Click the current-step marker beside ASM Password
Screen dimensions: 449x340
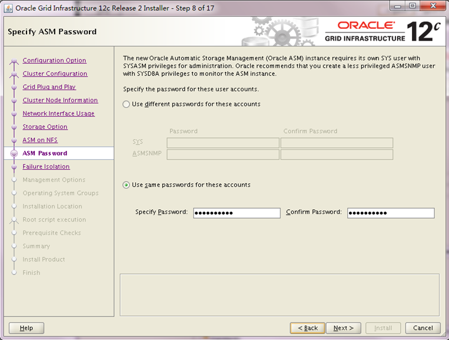click(14, 153)
